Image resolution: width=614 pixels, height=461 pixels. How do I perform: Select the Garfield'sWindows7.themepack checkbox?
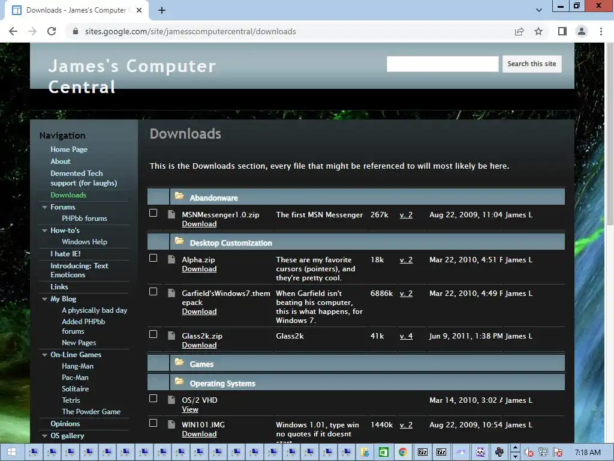(x=153, y=292)
